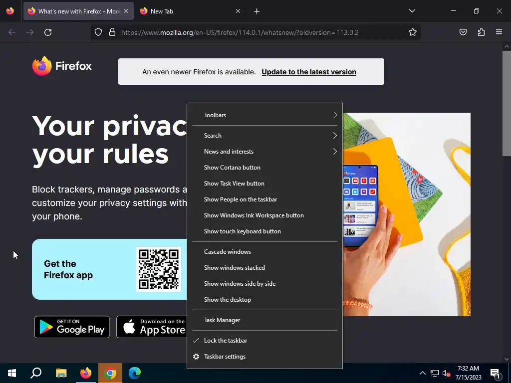Expand the News and interests submenu
511x383 pixels.
click(264, 152)
